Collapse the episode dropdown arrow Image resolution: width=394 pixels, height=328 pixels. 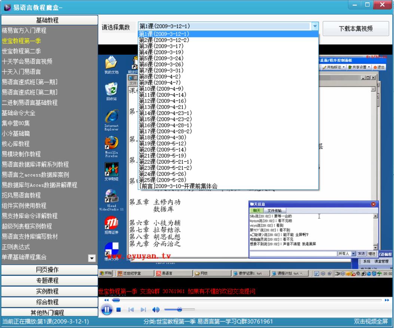point(315,26)
